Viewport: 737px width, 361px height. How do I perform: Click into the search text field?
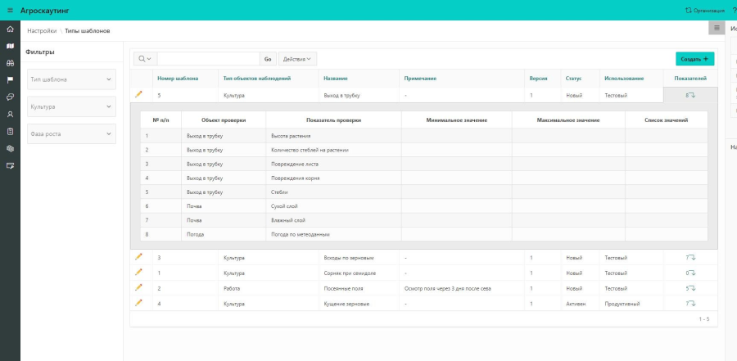(208, 59)
